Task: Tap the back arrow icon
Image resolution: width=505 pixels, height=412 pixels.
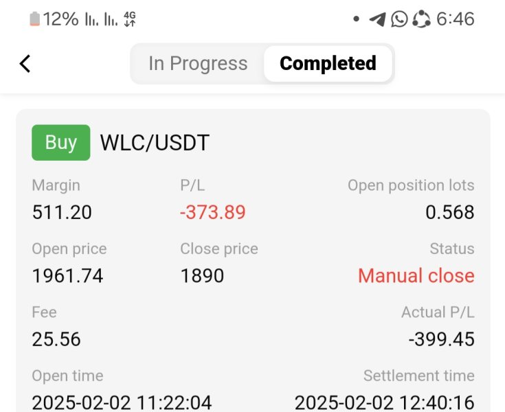Action: (25, 64)
